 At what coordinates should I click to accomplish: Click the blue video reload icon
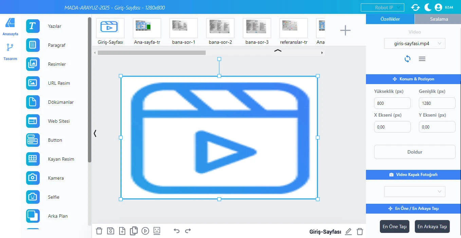coord(407,59)
